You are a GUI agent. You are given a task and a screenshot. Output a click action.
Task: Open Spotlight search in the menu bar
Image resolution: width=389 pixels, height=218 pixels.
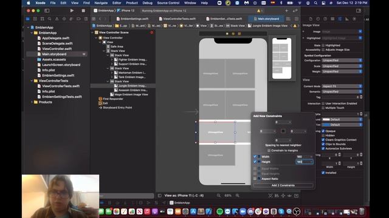315,3
